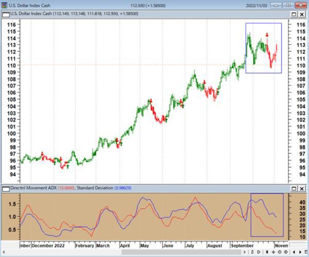309x257 pixels.
Task: Click the right triangle scroll-forward icon
Action: (300, 252)
